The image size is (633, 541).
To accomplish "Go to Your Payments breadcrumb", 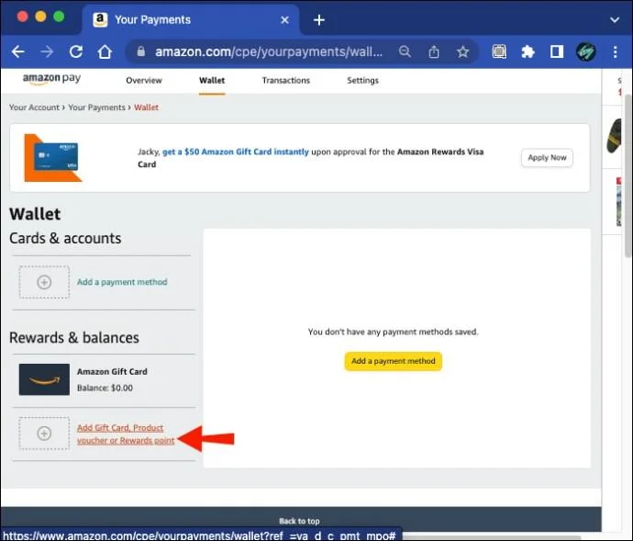I will point(97,107).
